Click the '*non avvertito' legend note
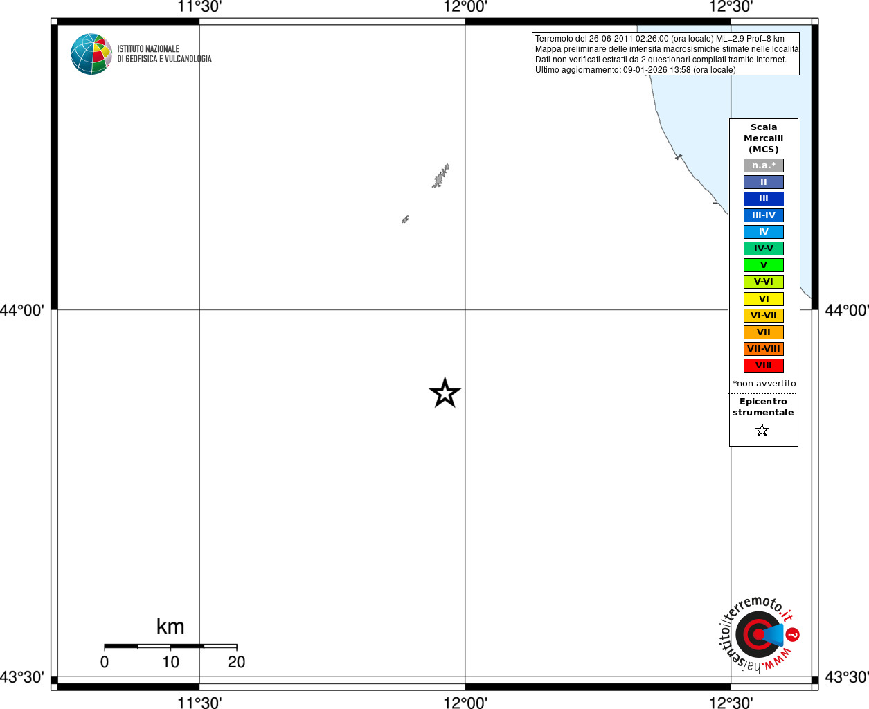 [x=764, y=384]
